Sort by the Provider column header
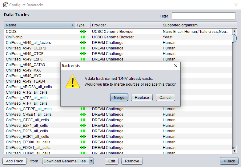 (x=126, y=25)
